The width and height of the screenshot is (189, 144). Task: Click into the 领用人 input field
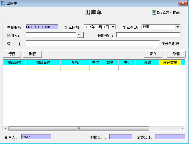tap(51, 35)
